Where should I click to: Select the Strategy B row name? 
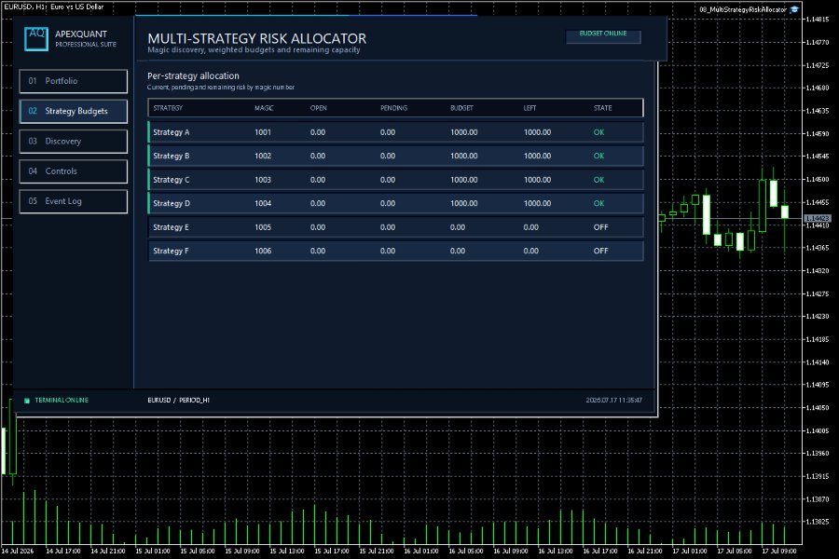[172, 156]
